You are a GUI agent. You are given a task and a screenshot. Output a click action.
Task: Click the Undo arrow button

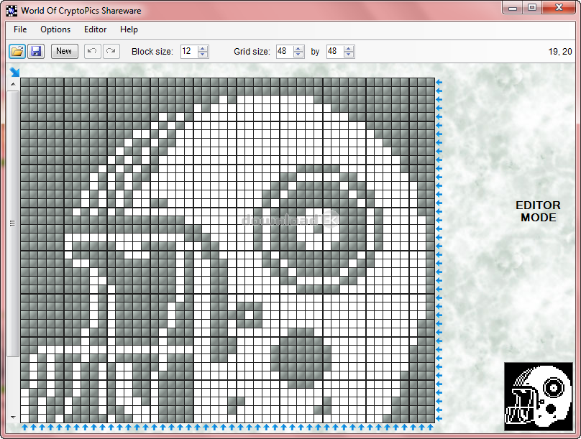(x=92, y=51)
